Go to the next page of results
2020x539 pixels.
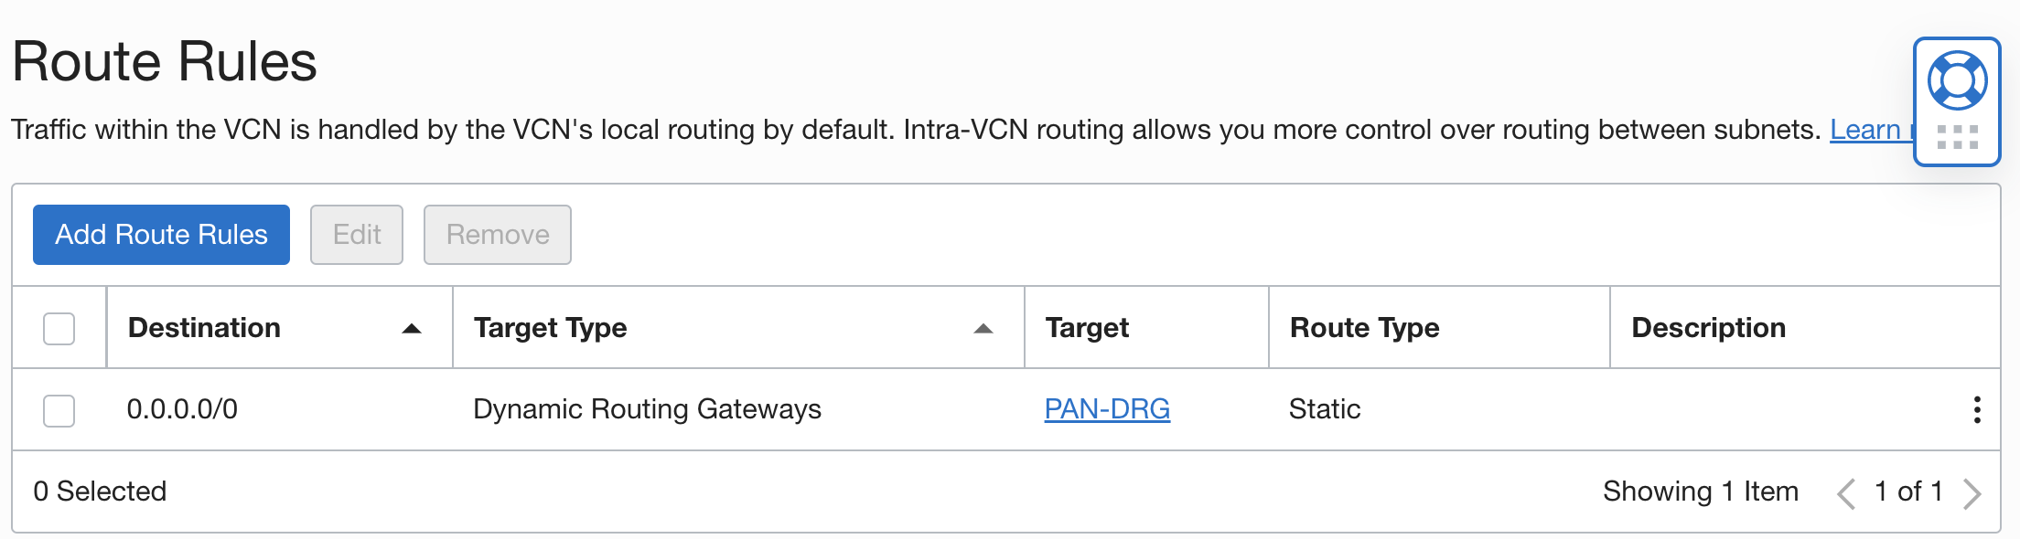pyautogui.click(x=1972, y=493)
